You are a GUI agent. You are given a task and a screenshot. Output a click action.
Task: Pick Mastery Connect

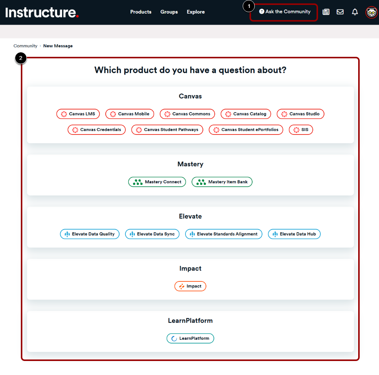pyautogui.click(x=157, y=182)
